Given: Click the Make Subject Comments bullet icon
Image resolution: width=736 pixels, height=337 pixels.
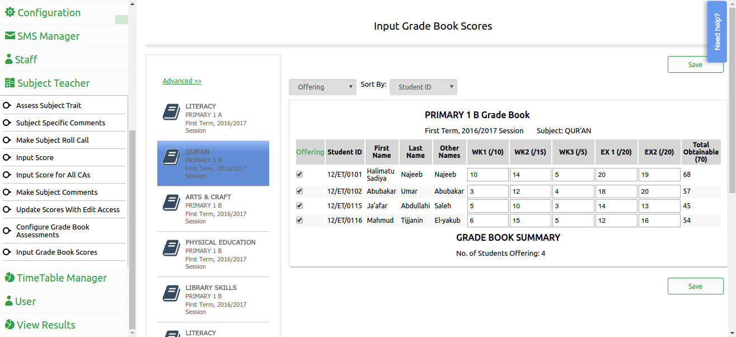Looking at the screenshot, I should point(7,192).
